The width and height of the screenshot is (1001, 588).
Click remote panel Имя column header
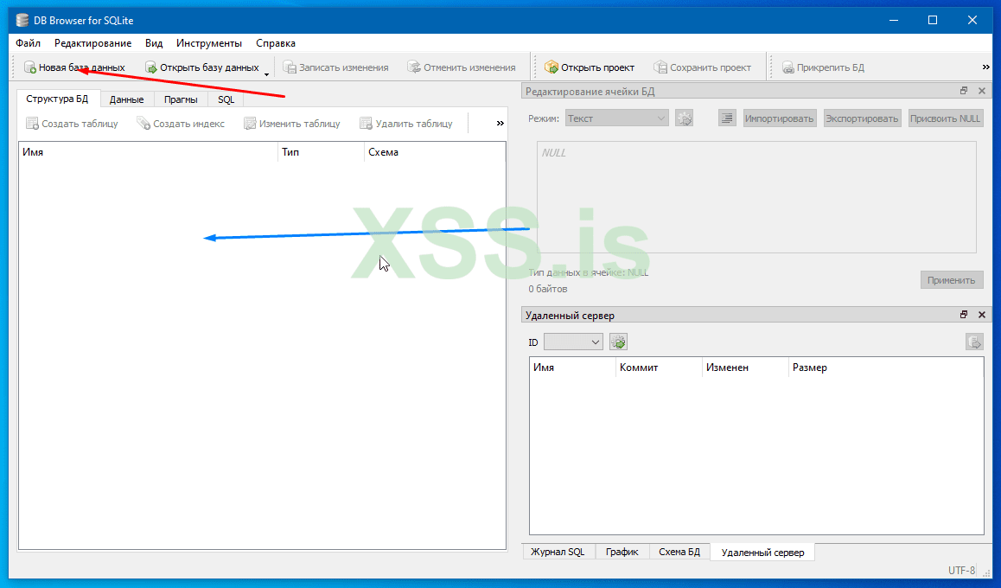coord(572,367)
